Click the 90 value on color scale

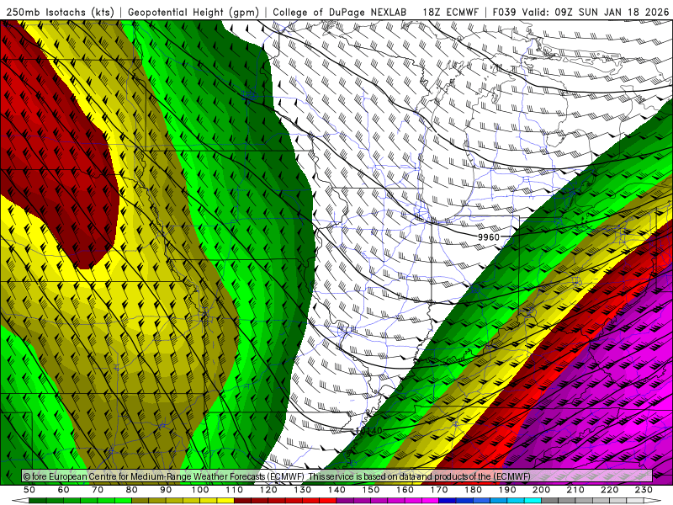(166, 490)
